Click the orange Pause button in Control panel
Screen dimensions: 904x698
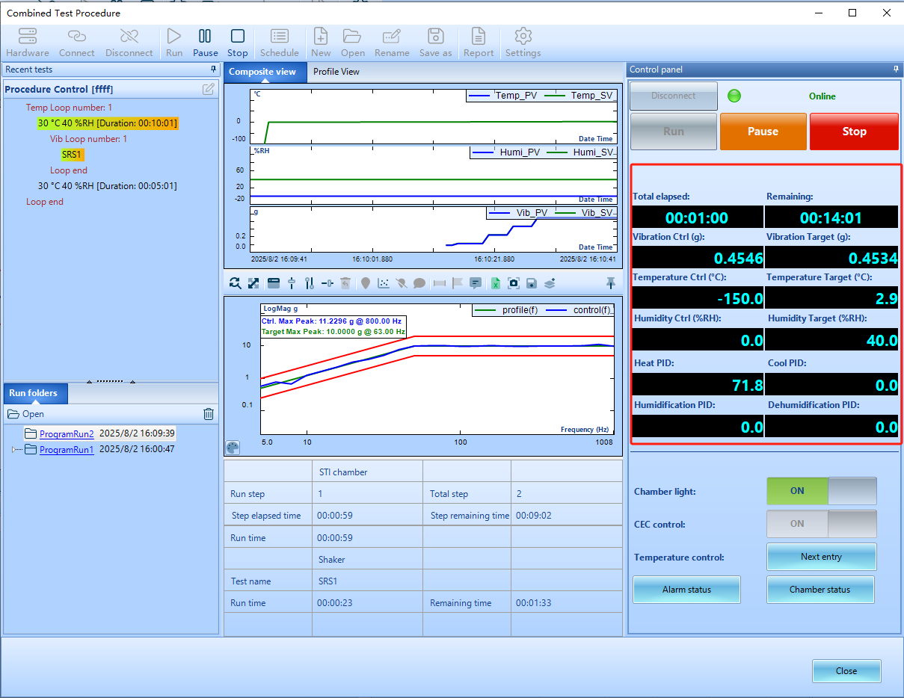[763, 132]
